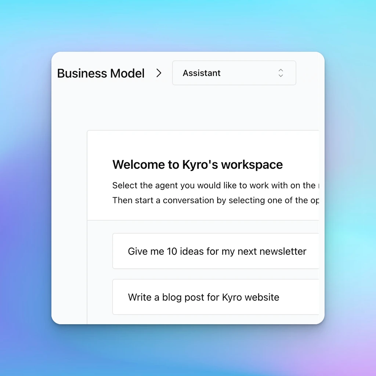
Task: Select 'Give me 10 ideas for my next newsletter'
Action: point(217,251)
